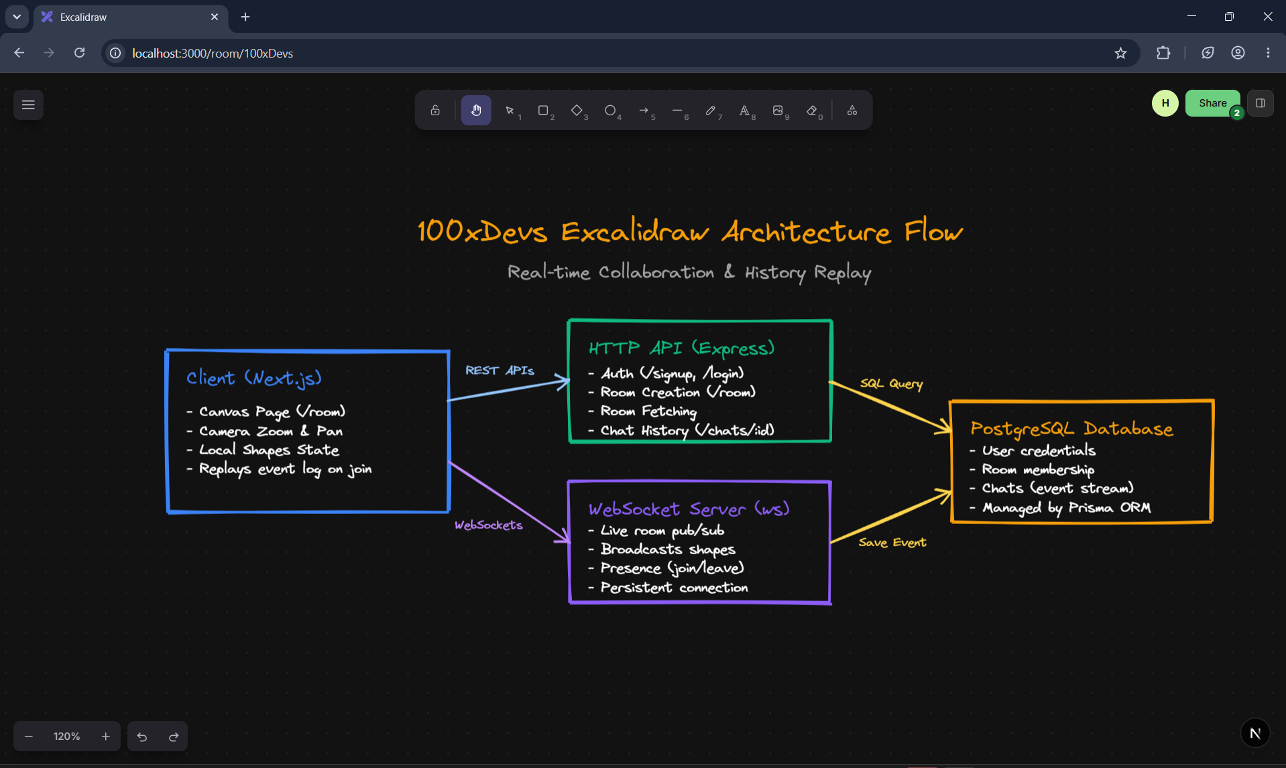Undo the last action

[142, 737]
